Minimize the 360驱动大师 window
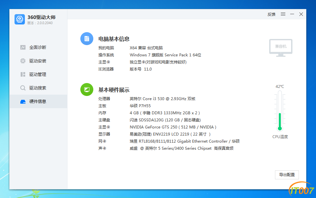 [x=292, y=14]
